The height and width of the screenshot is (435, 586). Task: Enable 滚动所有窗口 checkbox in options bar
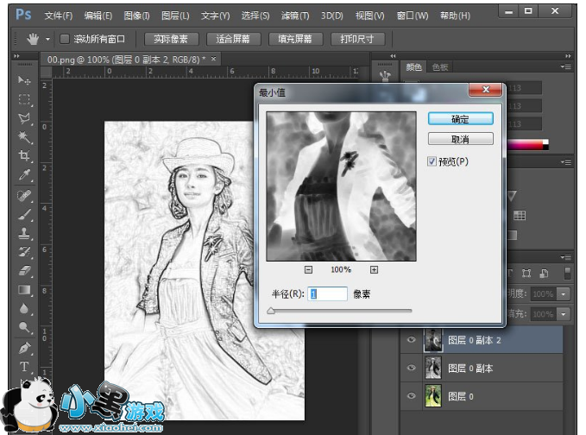(x=65, y=39)
